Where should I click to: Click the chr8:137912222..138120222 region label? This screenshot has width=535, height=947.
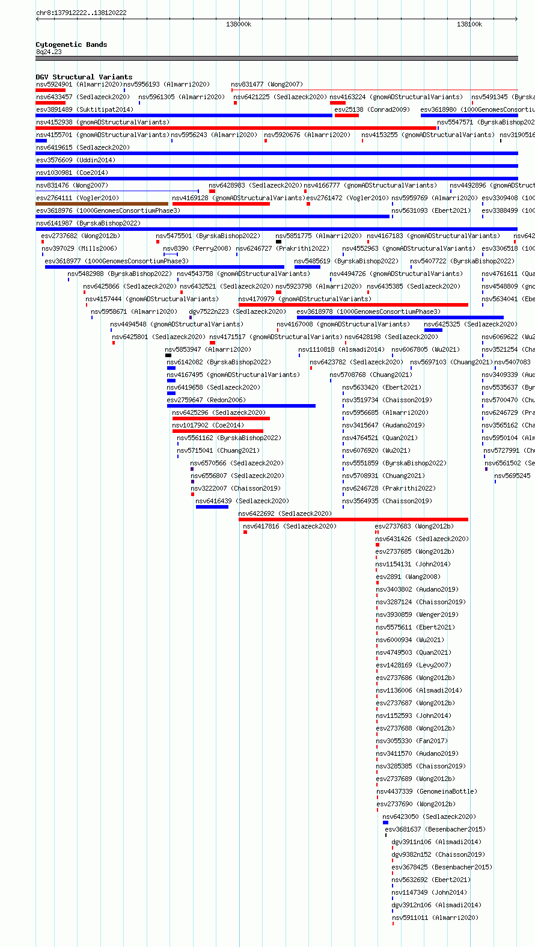point(81,13)
